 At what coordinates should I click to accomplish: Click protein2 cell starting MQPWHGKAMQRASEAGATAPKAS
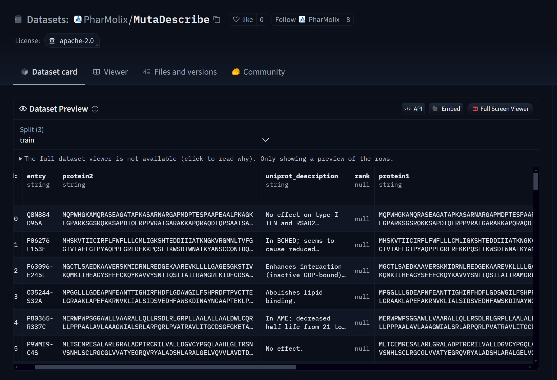(159, 219)
